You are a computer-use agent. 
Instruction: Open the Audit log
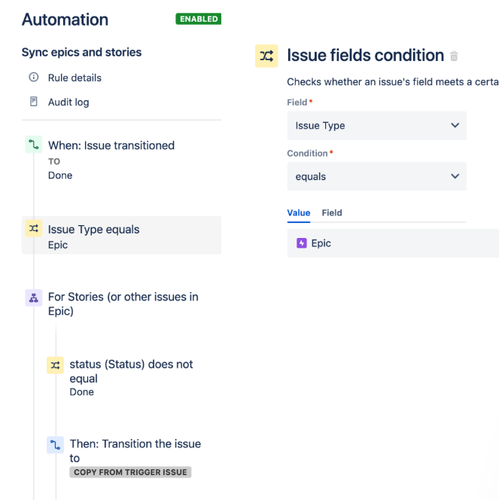(x=68, y=102)
